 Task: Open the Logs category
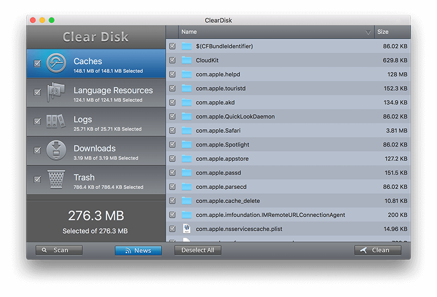[x=96, y=122]
